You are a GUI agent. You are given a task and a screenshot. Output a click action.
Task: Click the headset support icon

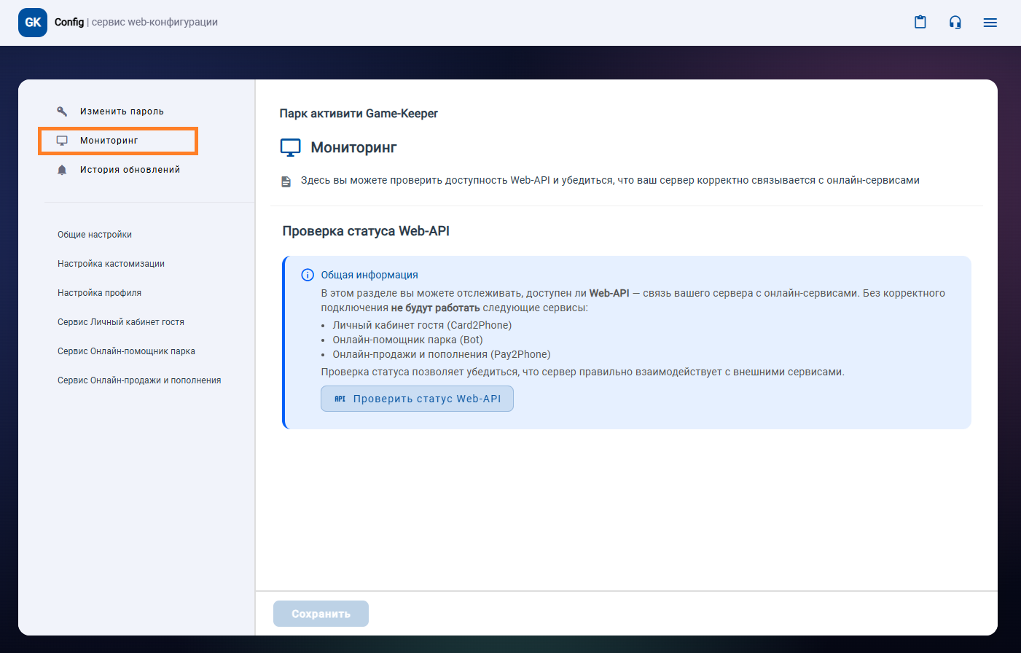tap(955, 23)
